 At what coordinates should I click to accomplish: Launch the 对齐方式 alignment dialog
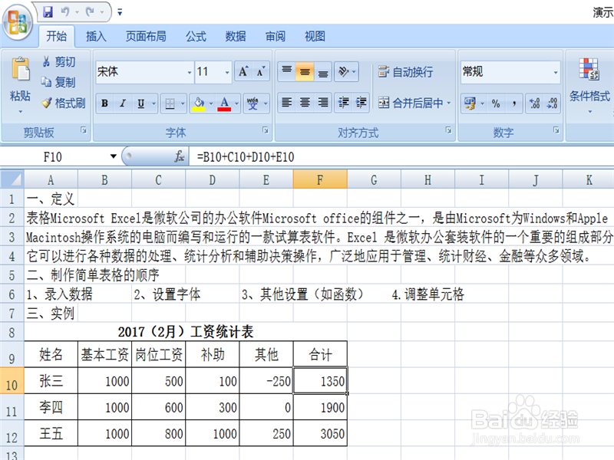(449, 130)
